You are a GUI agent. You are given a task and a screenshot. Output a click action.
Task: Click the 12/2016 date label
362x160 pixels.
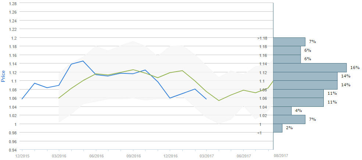coord(170,156)
